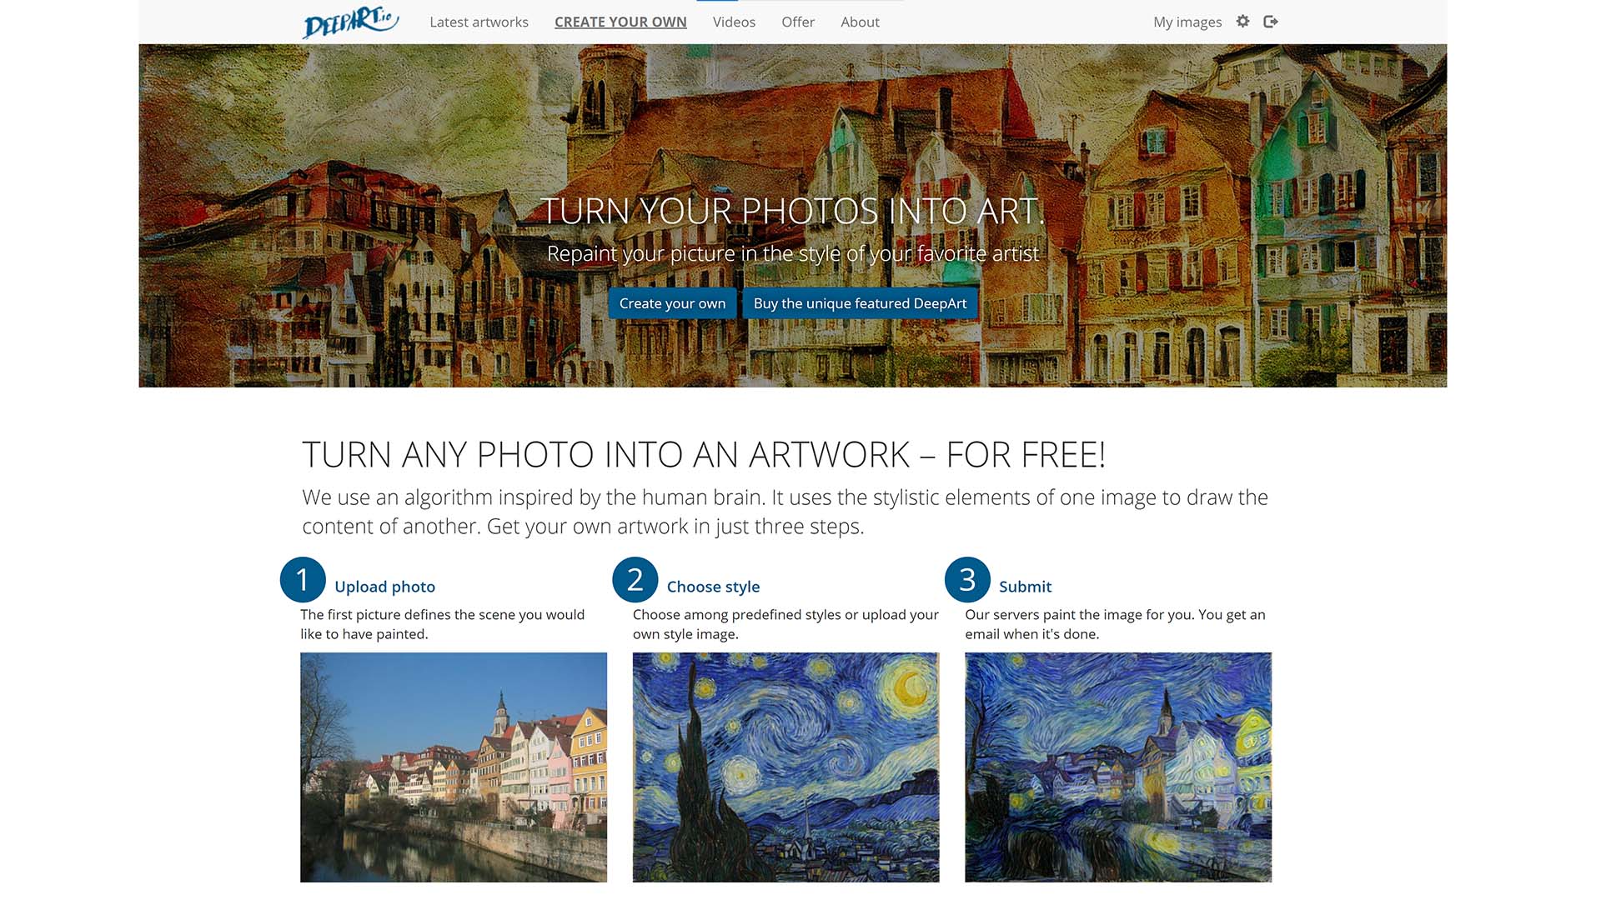Go to the Videos page

pyautogui.click(x=734, y=22)
